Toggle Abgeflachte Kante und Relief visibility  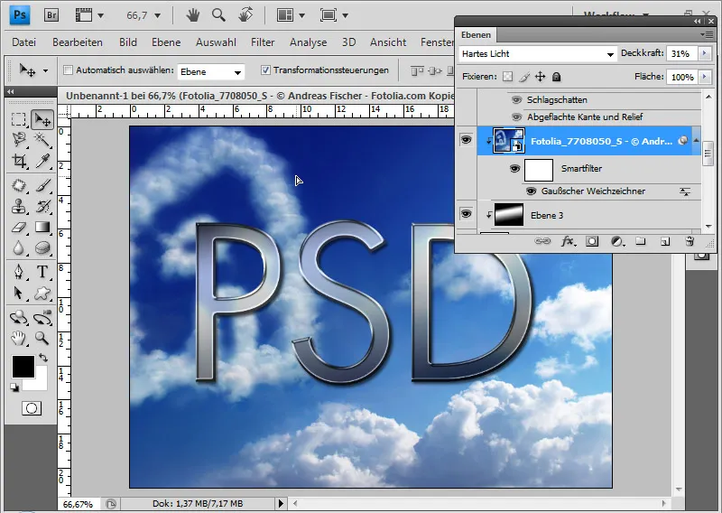516,117
